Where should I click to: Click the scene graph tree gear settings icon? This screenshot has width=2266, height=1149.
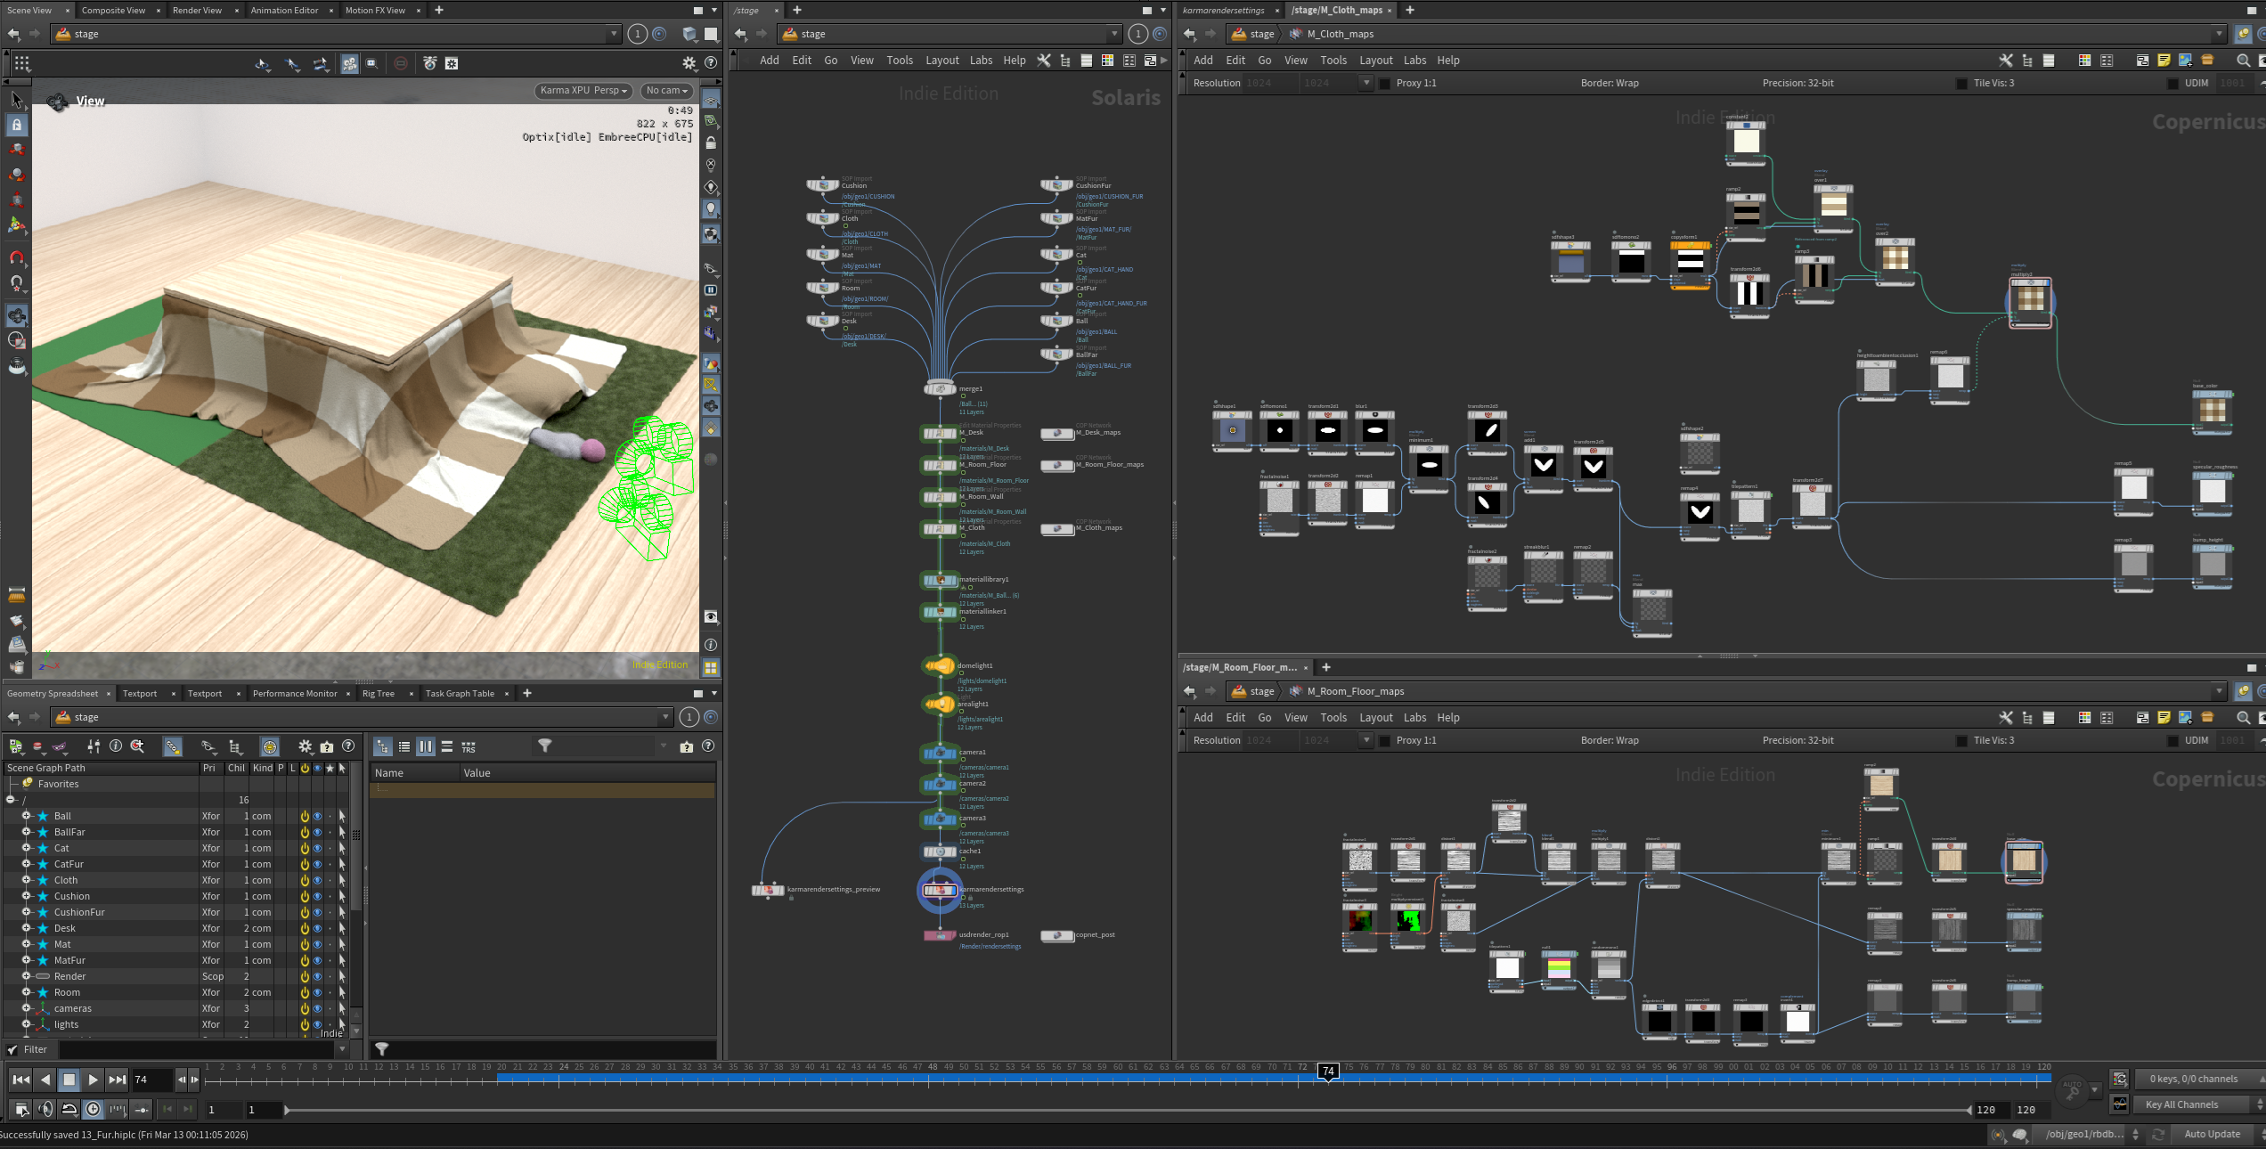305,746
